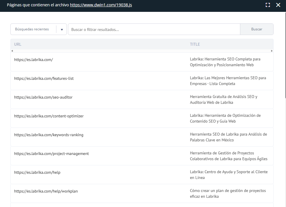
Task: Select URL https://es.labrika.com/project-management
Action: tap(51, 154)
